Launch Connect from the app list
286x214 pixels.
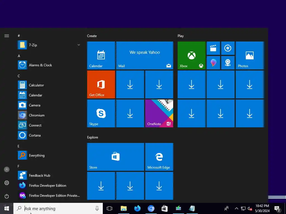tap(49, 125)
